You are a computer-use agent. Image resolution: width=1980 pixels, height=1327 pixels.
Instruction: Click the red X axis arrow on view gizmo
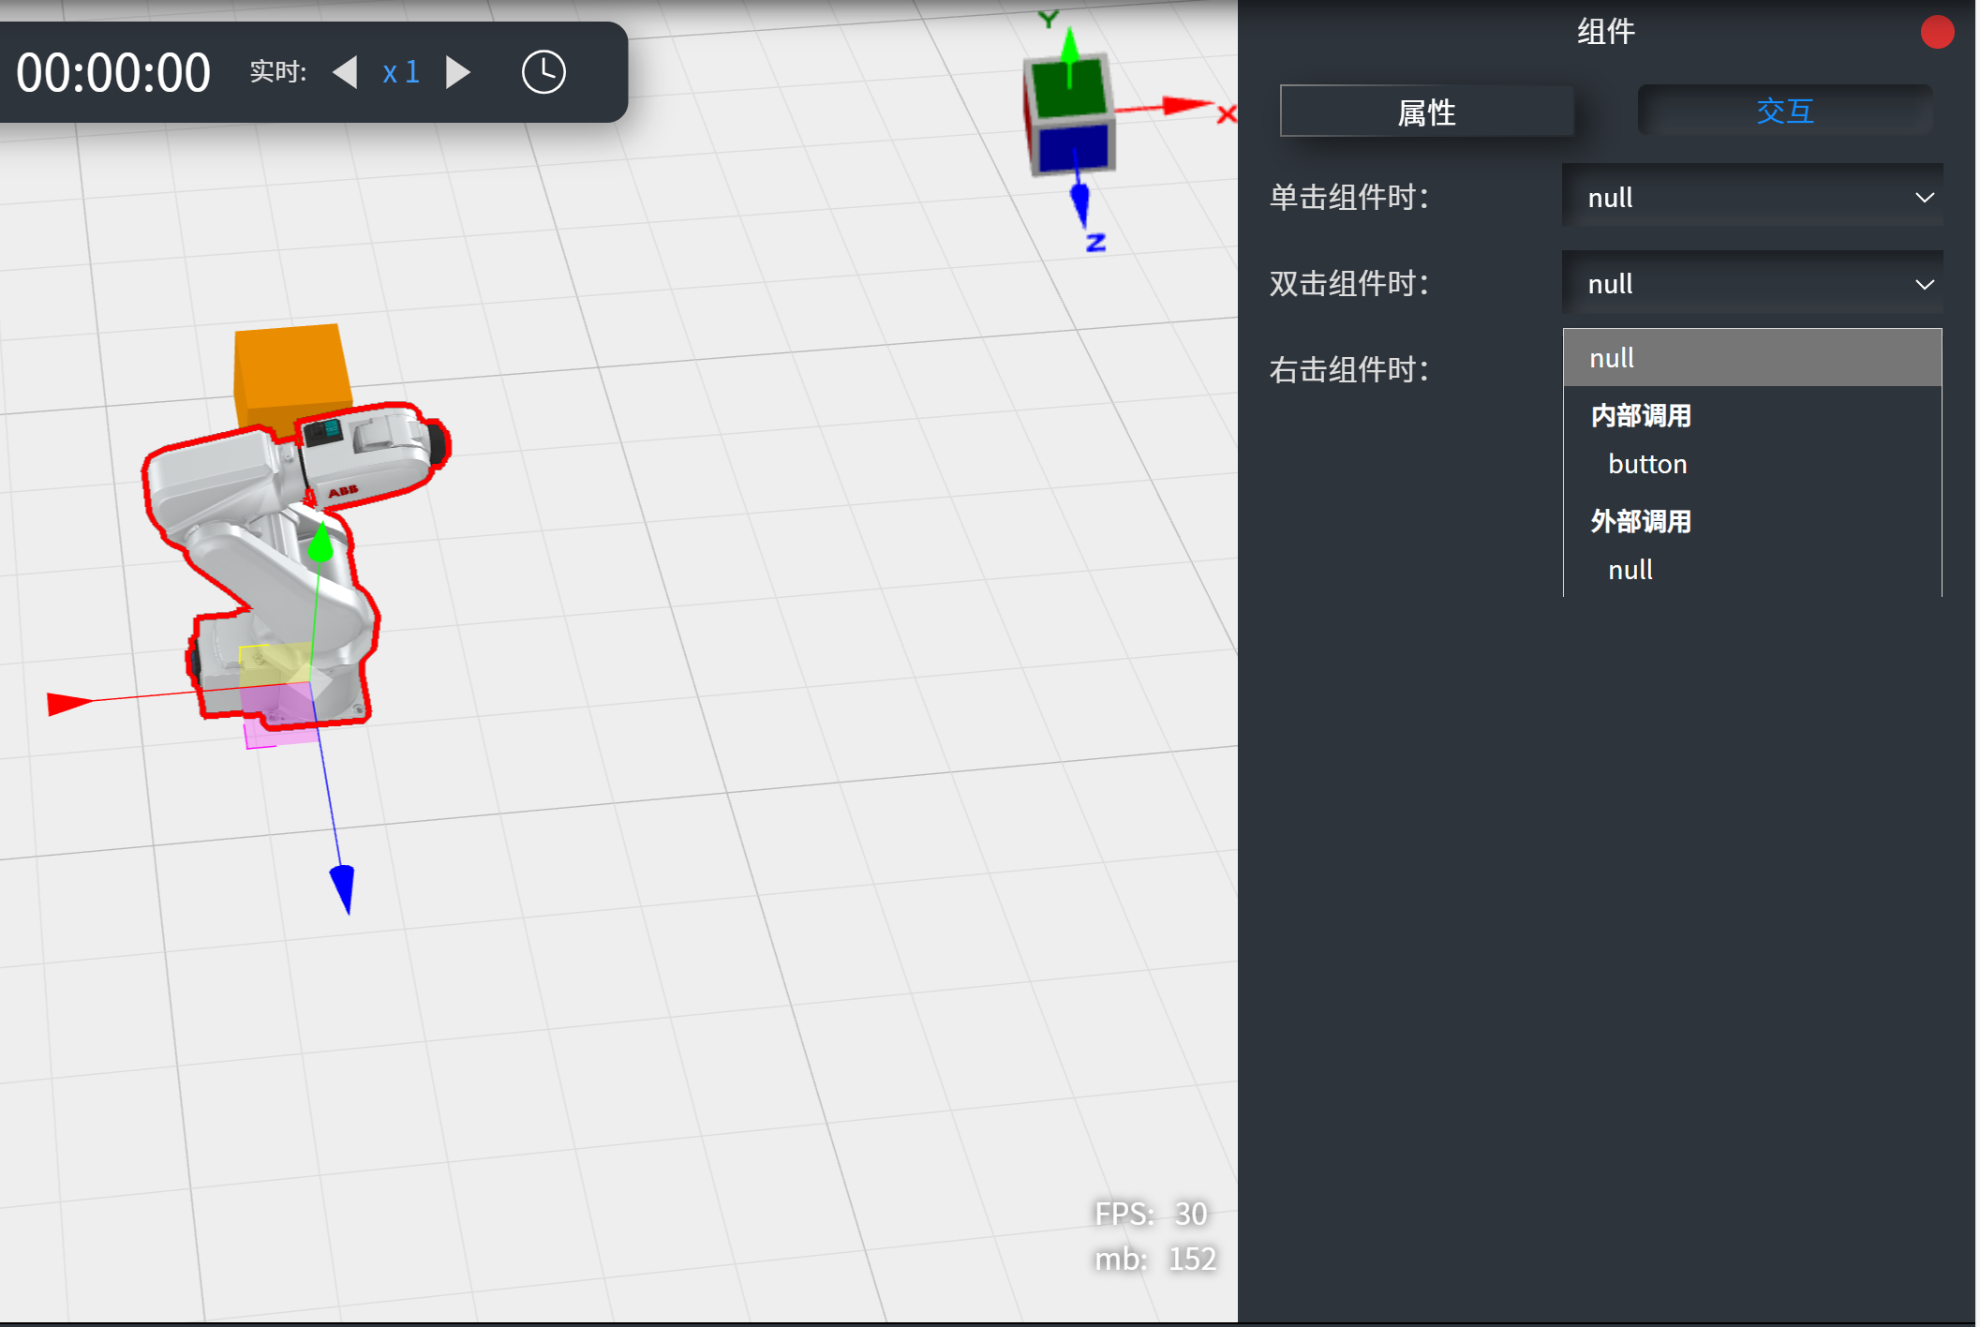tap(1183, 105)
